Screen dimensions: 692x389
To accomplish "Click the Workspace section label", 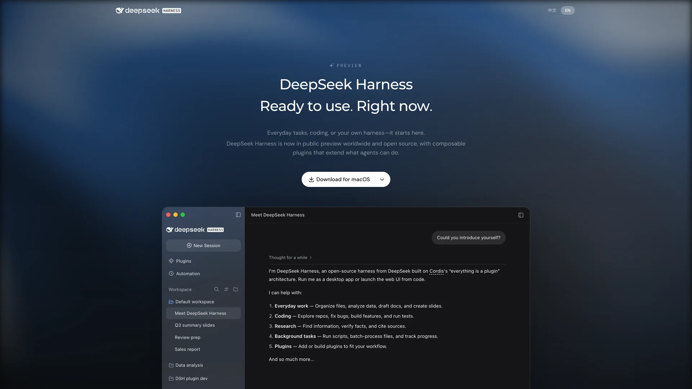I will [x=180, y=290].
